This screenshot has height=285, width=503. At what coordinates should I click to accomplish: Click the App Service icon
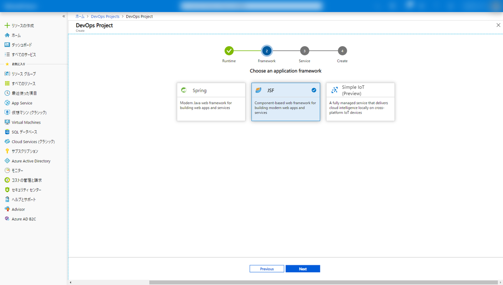click(x=7, y=103)
